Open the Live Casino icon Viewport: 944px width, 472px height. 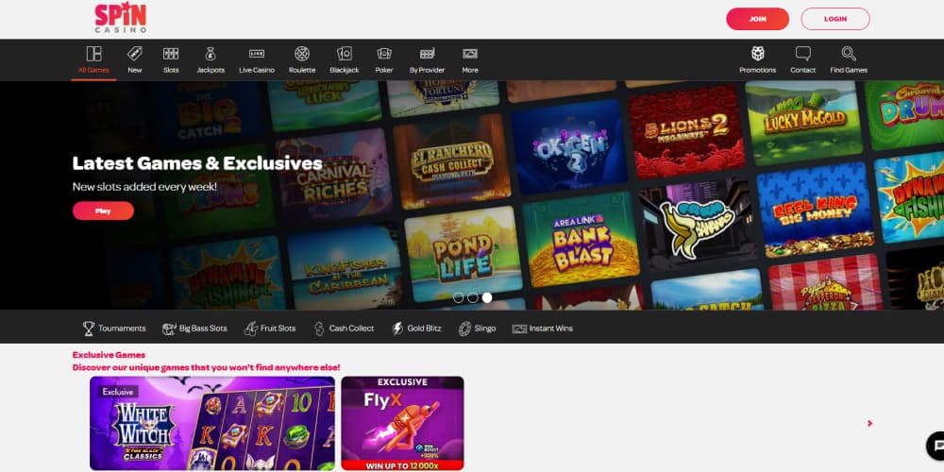click(257, 54)
